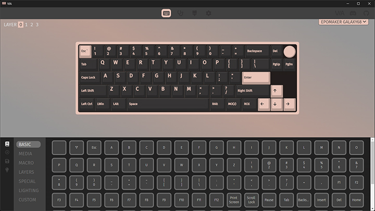Choose Print Screen keycode from the list

tap(234, 200)
